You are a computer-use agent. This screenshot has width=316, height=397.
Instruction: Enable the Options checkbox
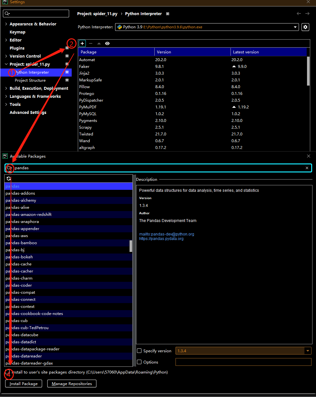[139, 362]
